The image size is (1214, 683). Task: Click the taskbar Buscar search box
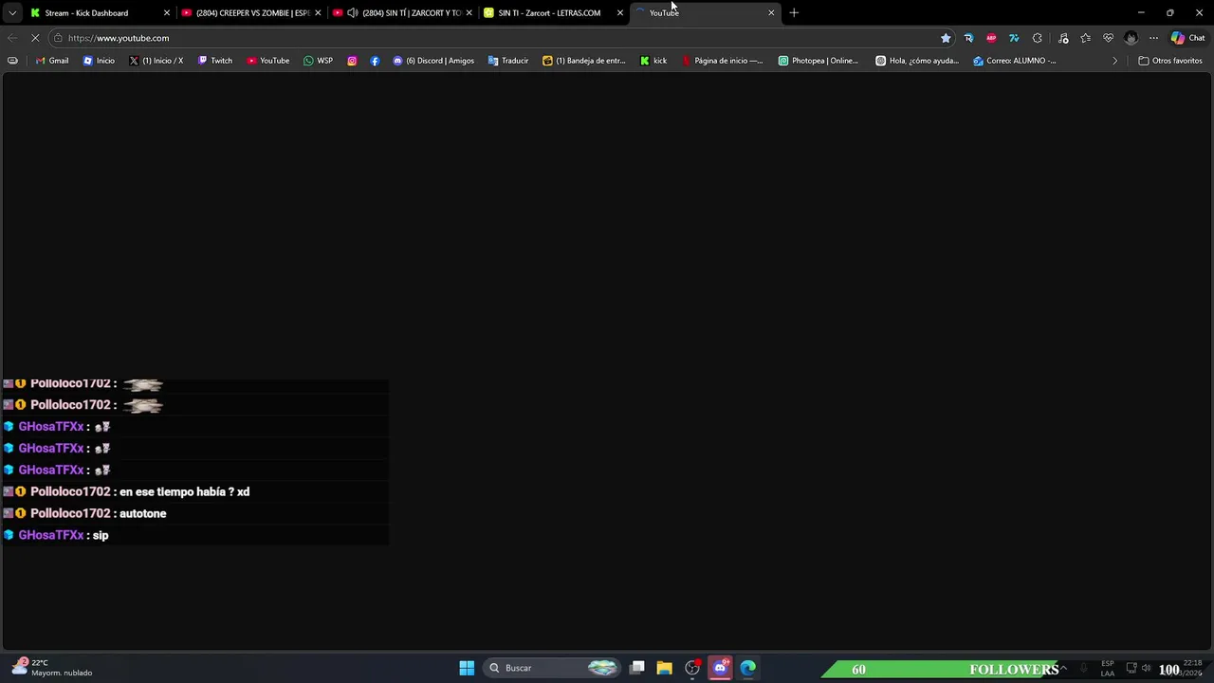tap(551, 668)
